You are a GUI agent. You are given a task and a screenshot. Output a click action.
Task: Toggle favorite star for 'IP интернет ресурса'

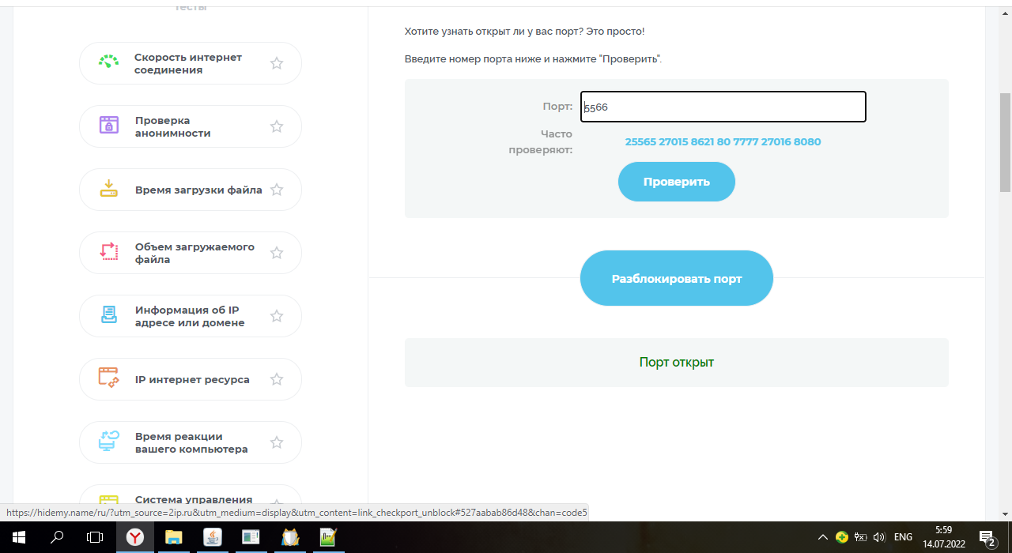pos(277,379)
